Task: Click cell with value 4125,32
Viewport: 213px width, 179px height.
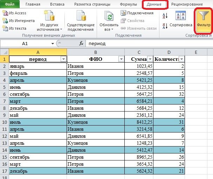Action: coord(139,87)
